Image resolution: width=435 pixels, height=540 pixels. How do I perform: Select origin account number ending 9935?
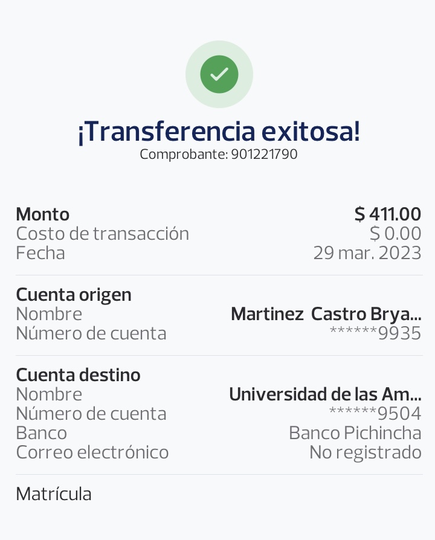click(x=375, y=333)
